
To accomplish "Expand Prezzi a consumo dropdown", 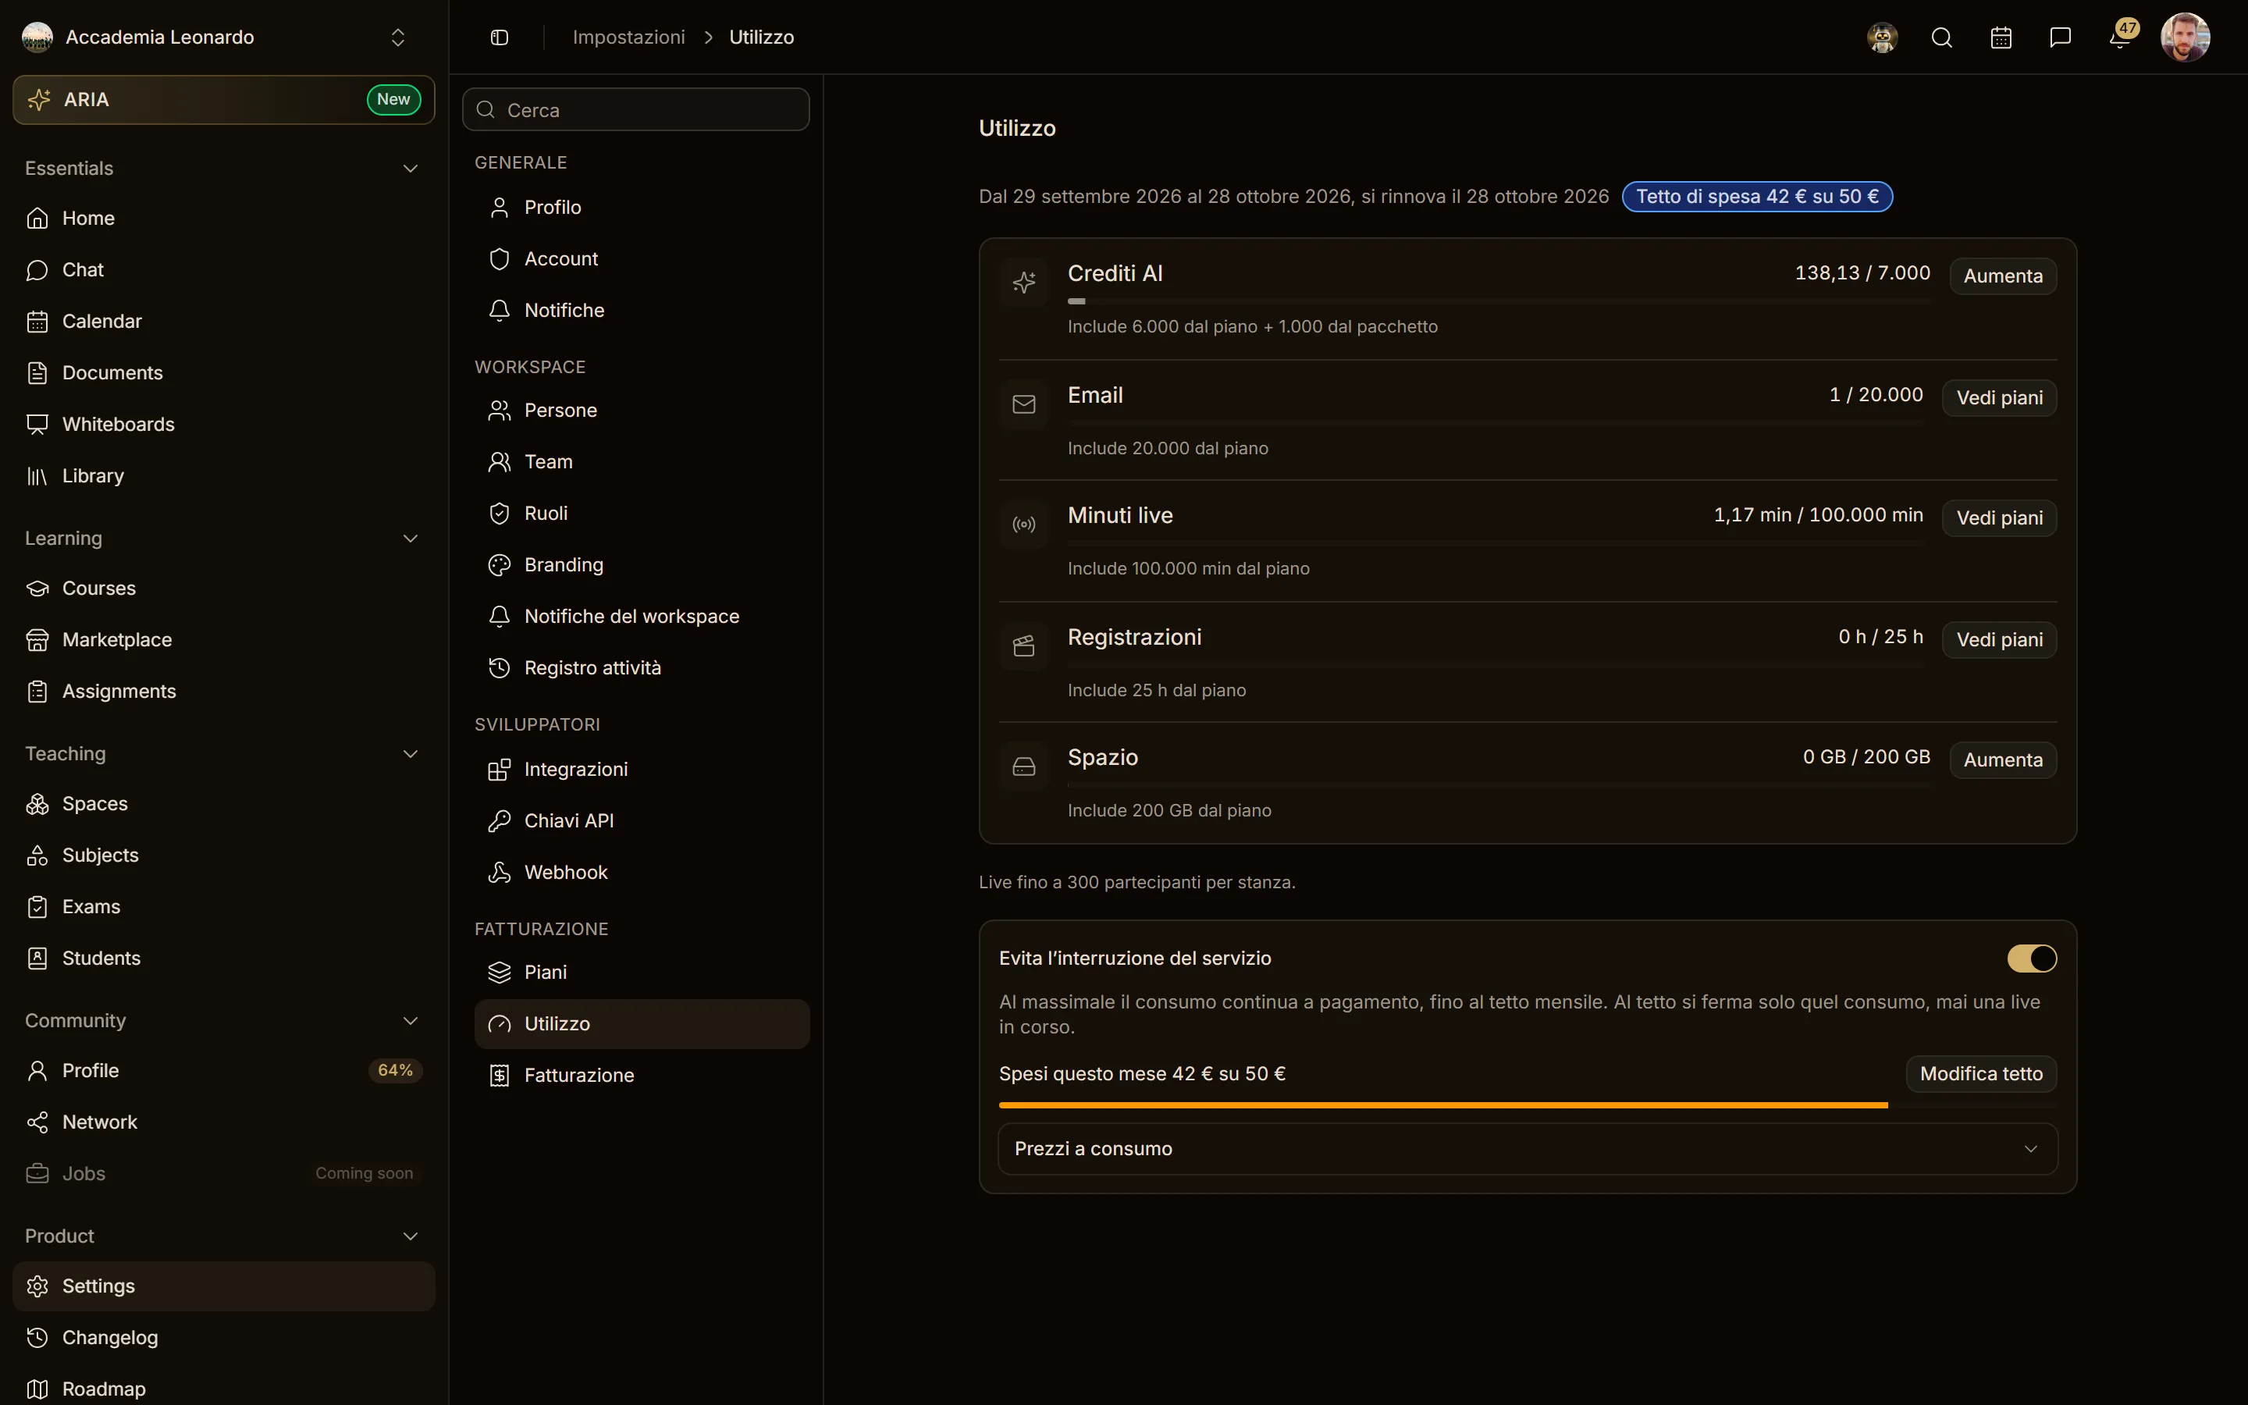I will point(1528,1148).
